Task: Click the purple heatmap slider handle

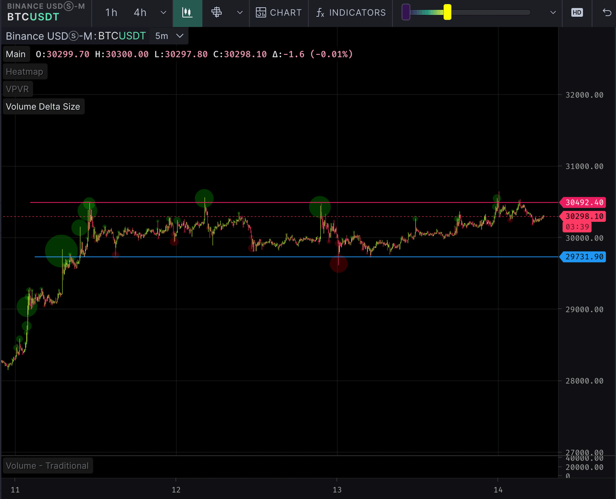Action: point(406,12)
